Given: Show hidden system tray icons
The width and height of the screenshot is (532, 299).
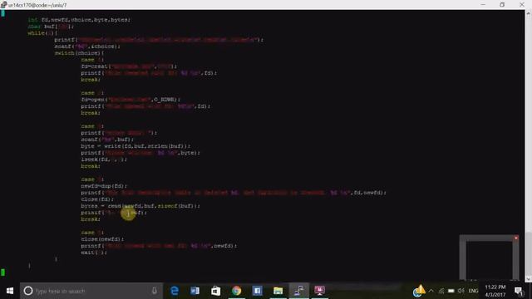Looking at the screenshot, I should 431,291.
